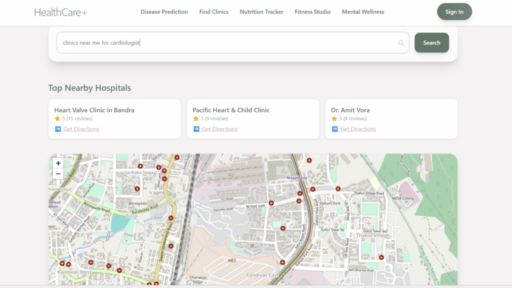Click the Sign In button

click(x=454, y=12)
